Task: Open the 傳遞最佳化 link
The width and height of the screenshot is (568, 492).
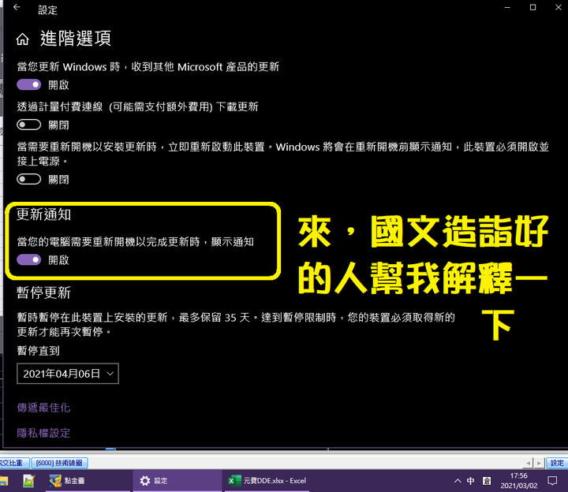Action: tap(43, 408)
